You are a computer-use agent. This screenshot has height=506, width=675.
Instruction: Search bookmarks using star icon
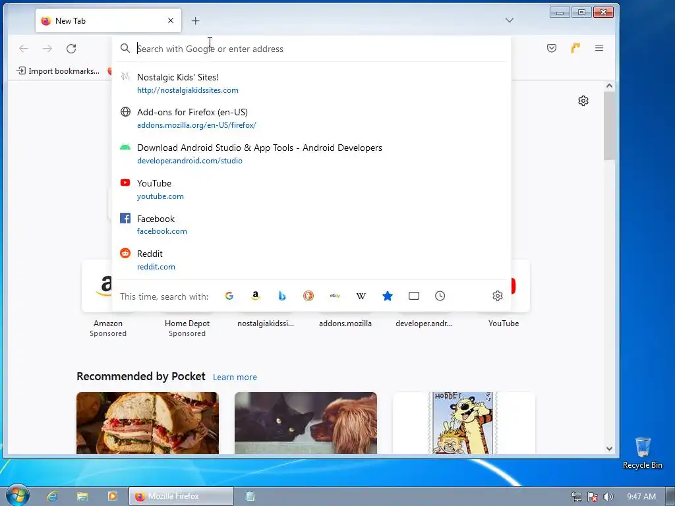(x=388, y=296)
